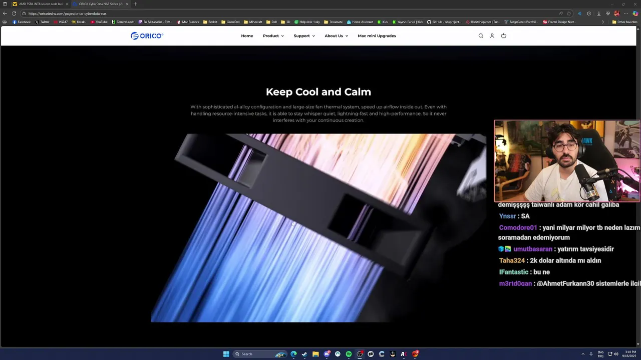Close the AMD FSR4 INT8 source code tab
Screen dimensions: 641x360
pyautogui.click(x=67, y=4)
